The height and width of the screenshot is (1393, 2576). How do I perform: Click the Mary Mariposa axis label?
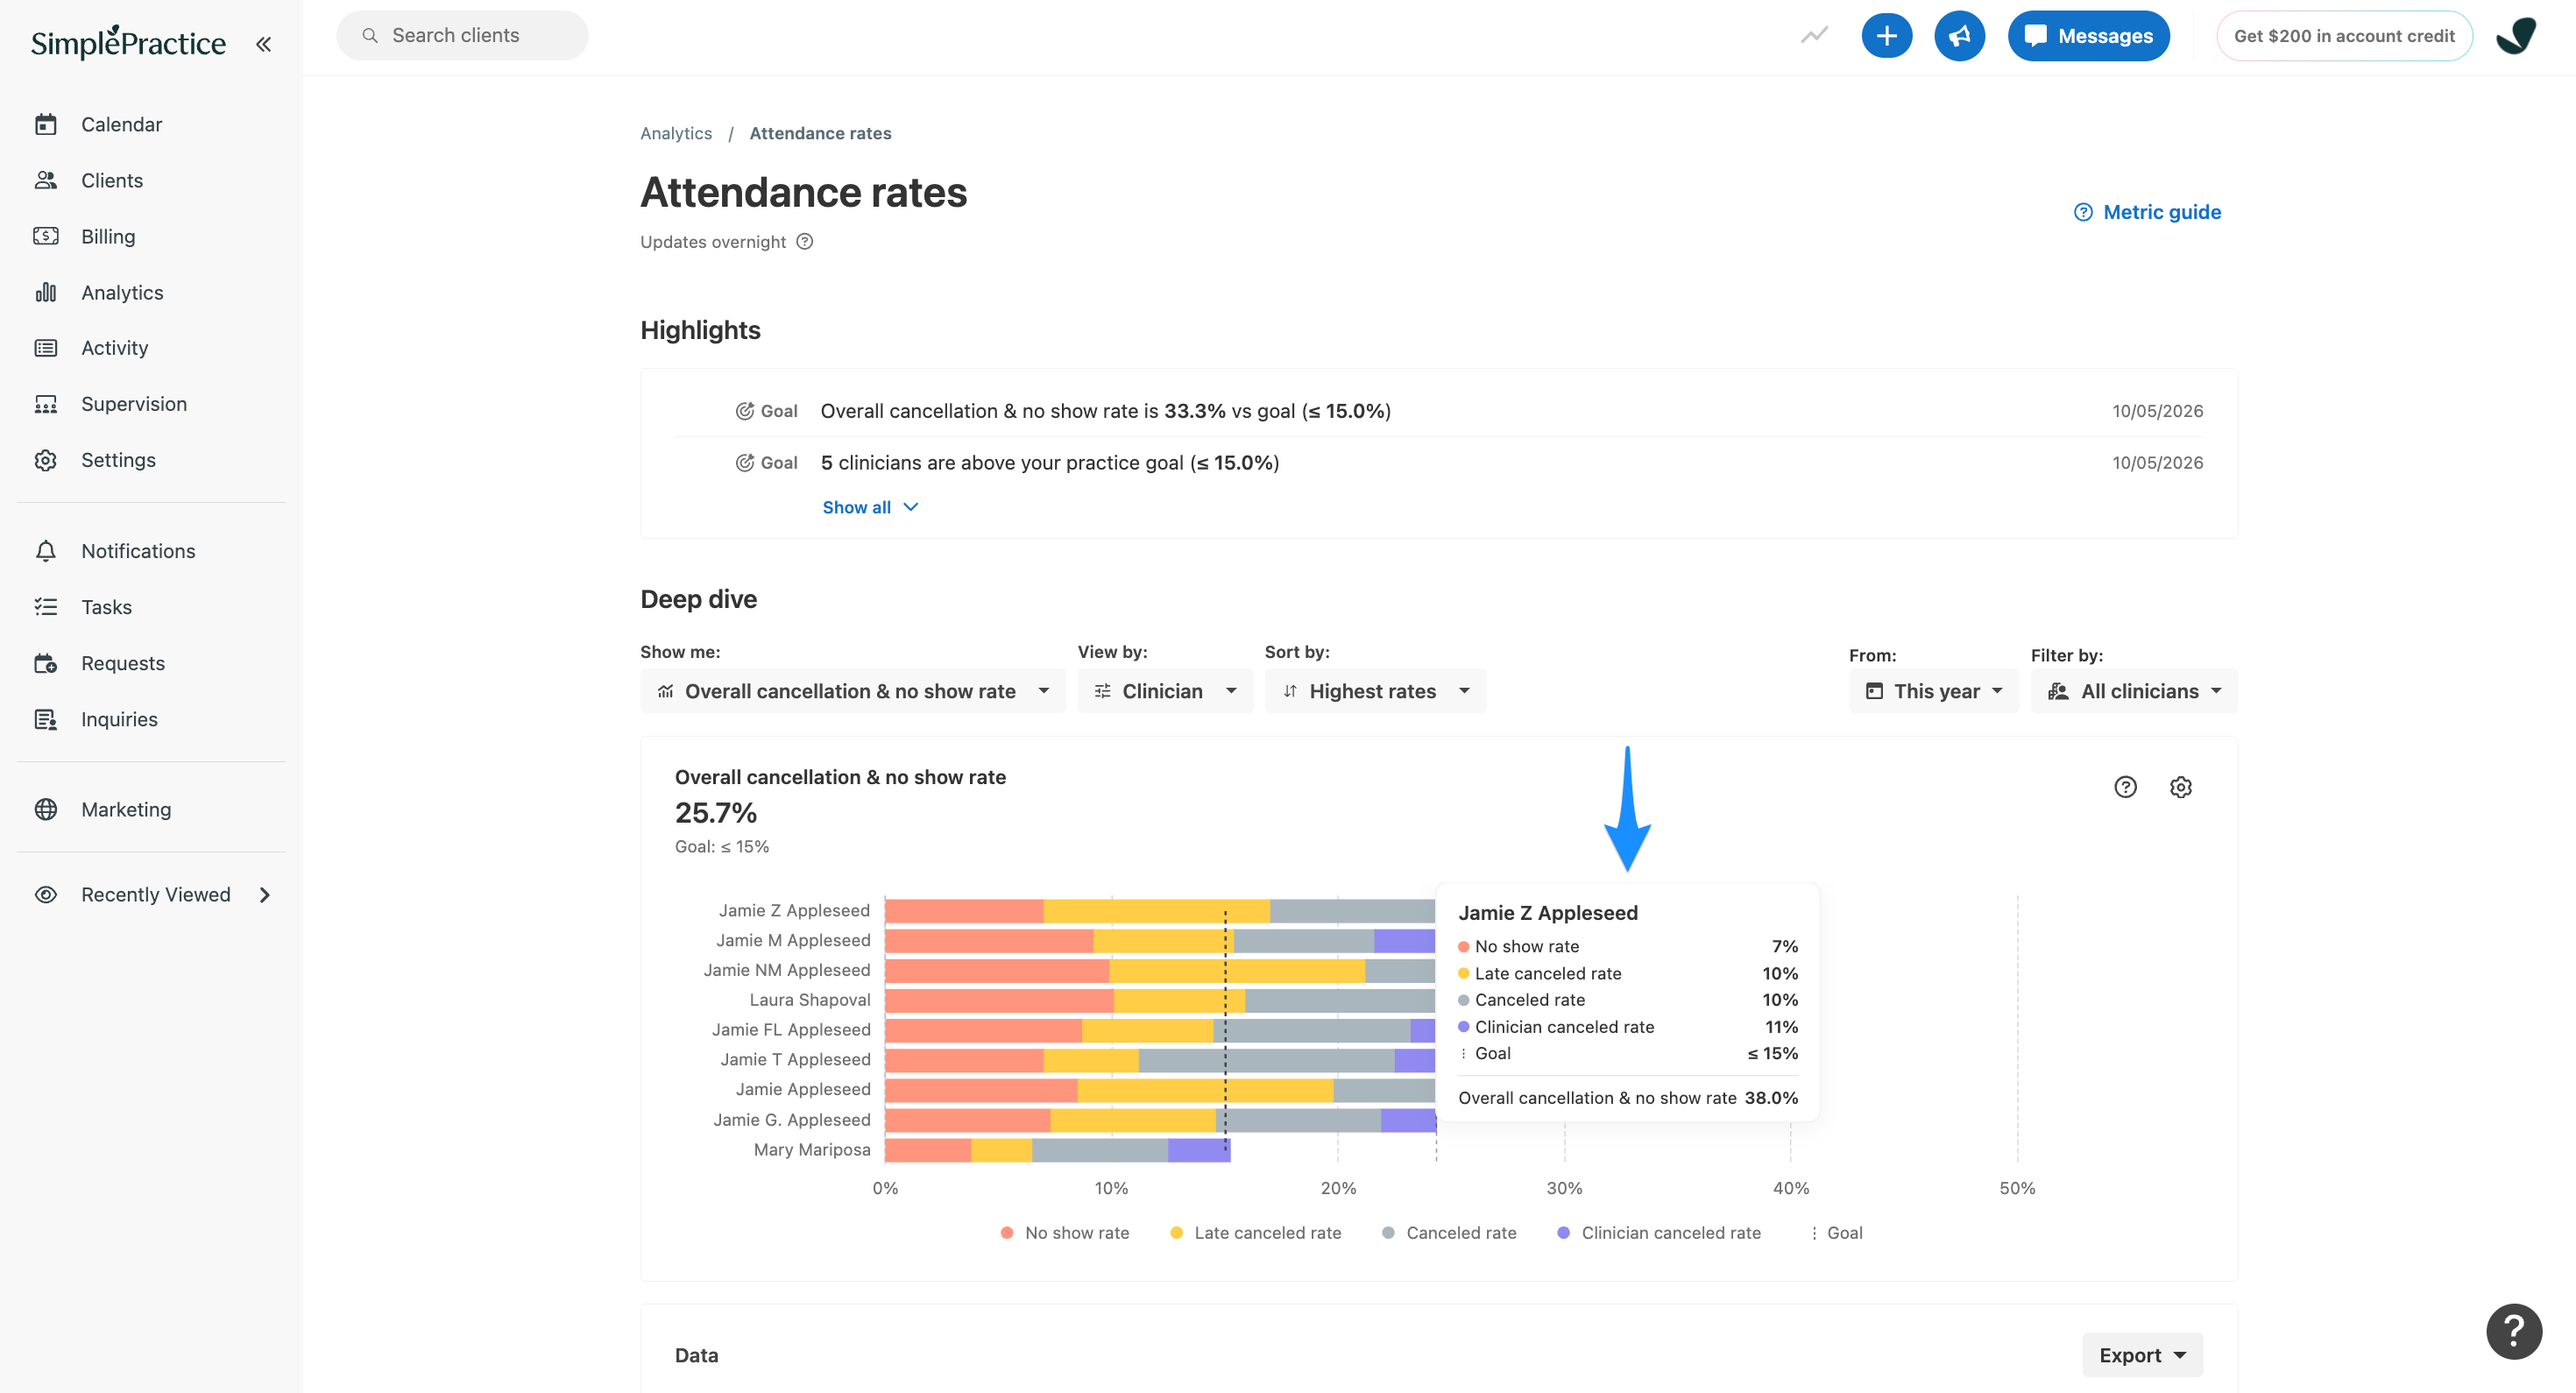[x=812, y=1150]
